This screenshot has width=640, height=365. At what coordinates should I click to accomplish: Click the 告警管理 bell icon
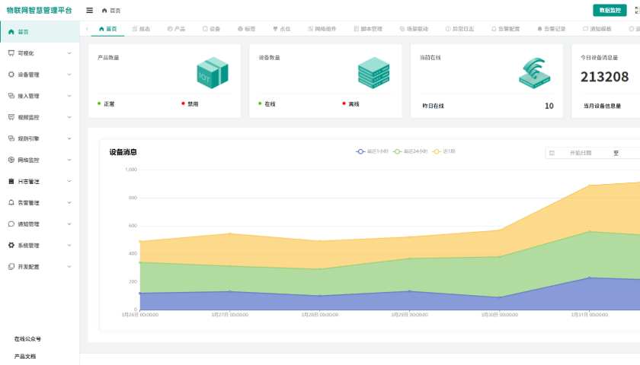tap(11, 203)
